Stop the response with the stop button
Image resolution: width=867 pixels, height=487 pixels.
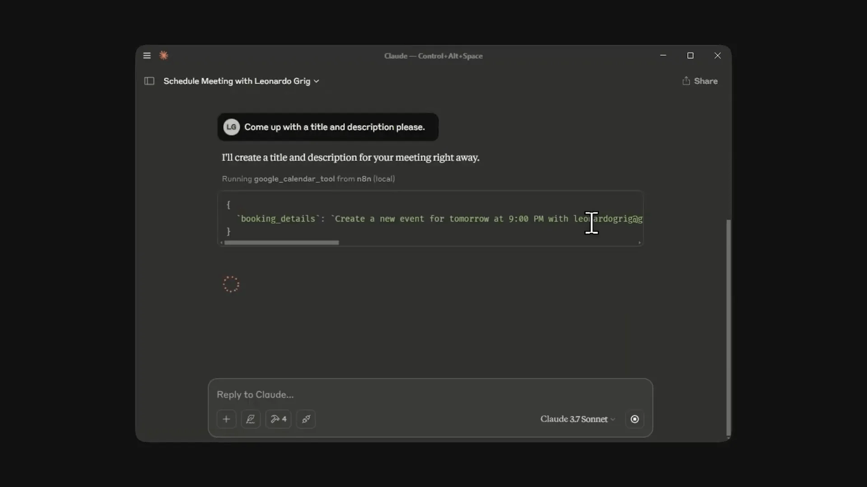click(x=634, y=419)
